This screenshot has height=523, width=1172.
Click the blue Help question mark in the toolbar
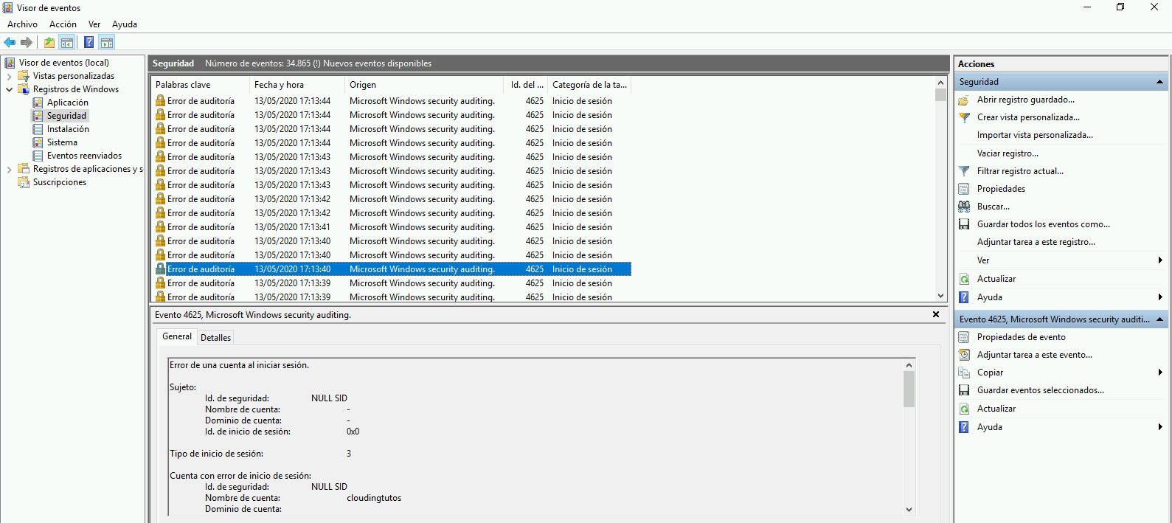pos(89,43)
